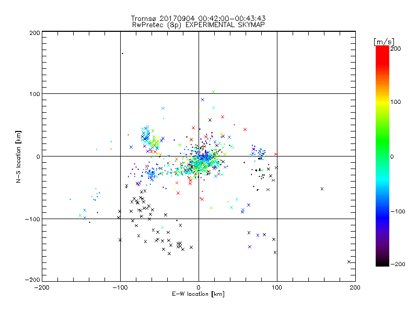The width and height of the screenshot is (418, 313).
Task: Click the x-axis tick label "-100"
Action: point(120,288)
